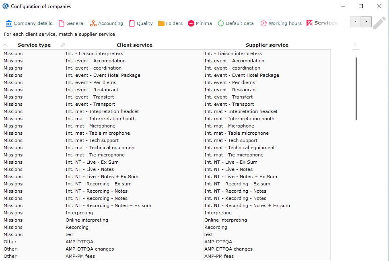Click the red Minima icon
Screen dimensions: 389x261
(x=191, y=23)
